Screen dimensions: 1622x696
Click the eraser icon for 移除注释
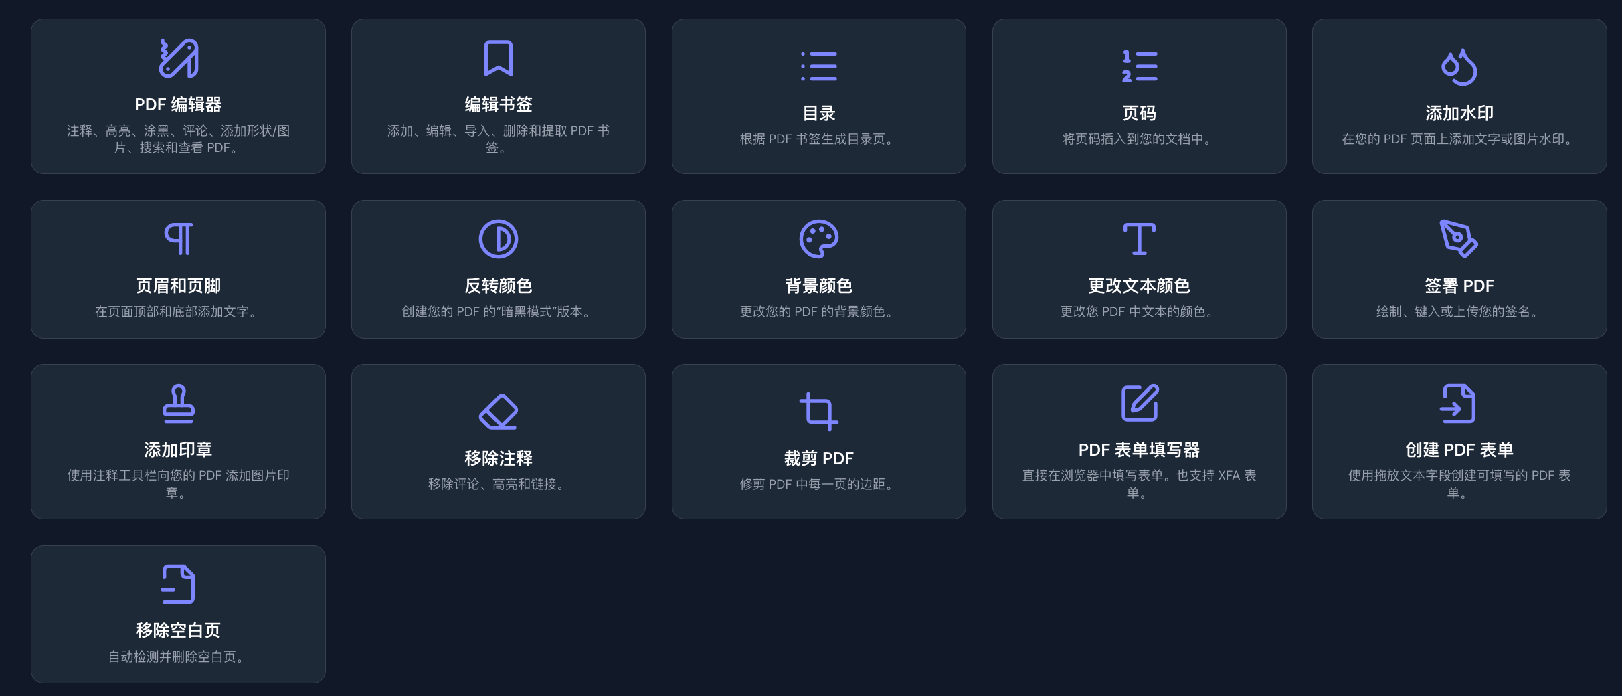tap(499, 412)
